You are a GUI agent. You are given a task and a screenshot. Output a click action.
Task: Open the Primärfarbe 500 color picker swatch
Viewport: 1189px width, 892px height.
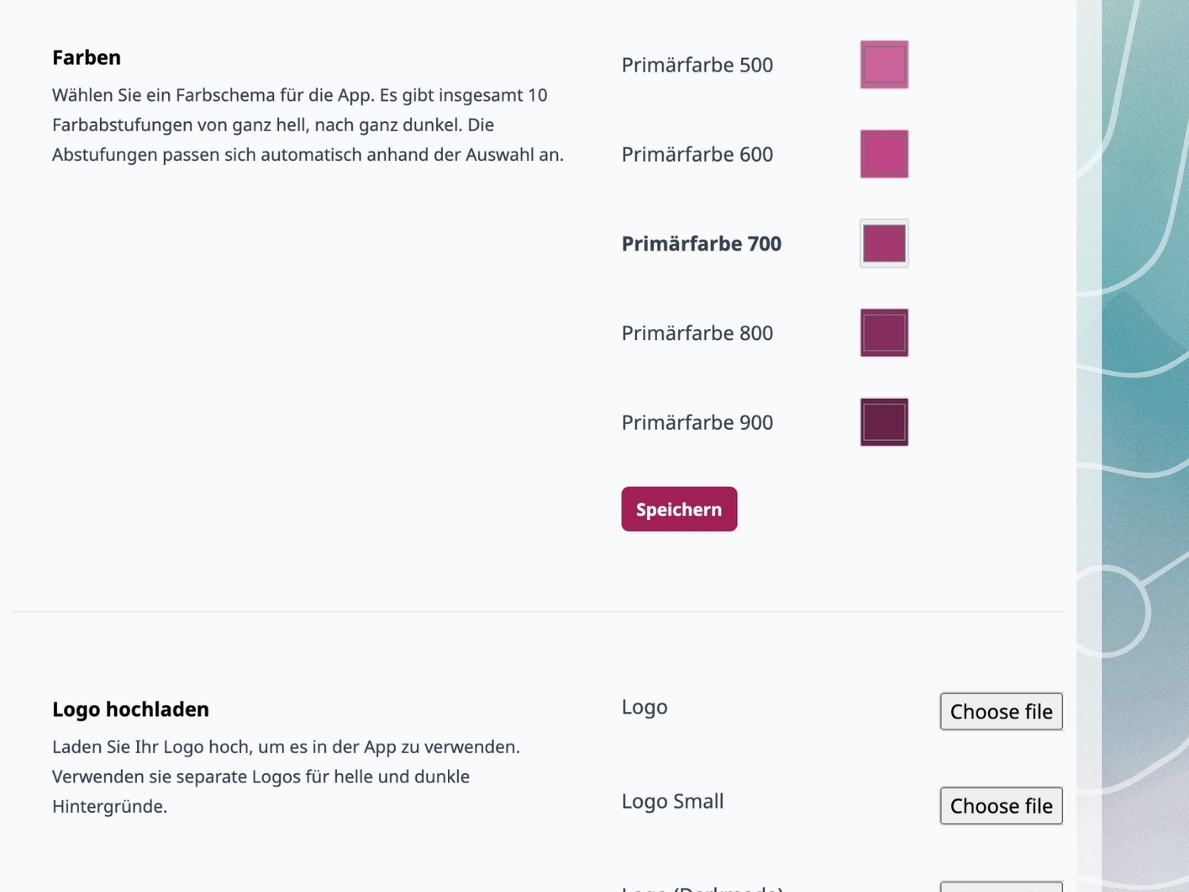pyautogui.click(x=884, y=64)
